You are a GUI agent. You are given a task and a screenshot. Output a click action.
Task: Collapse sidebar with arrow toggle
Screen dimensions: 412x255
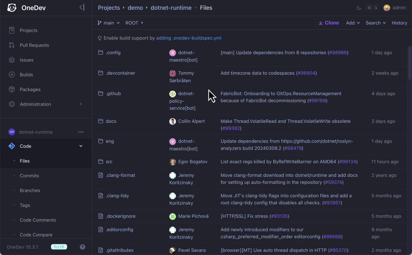82,7
